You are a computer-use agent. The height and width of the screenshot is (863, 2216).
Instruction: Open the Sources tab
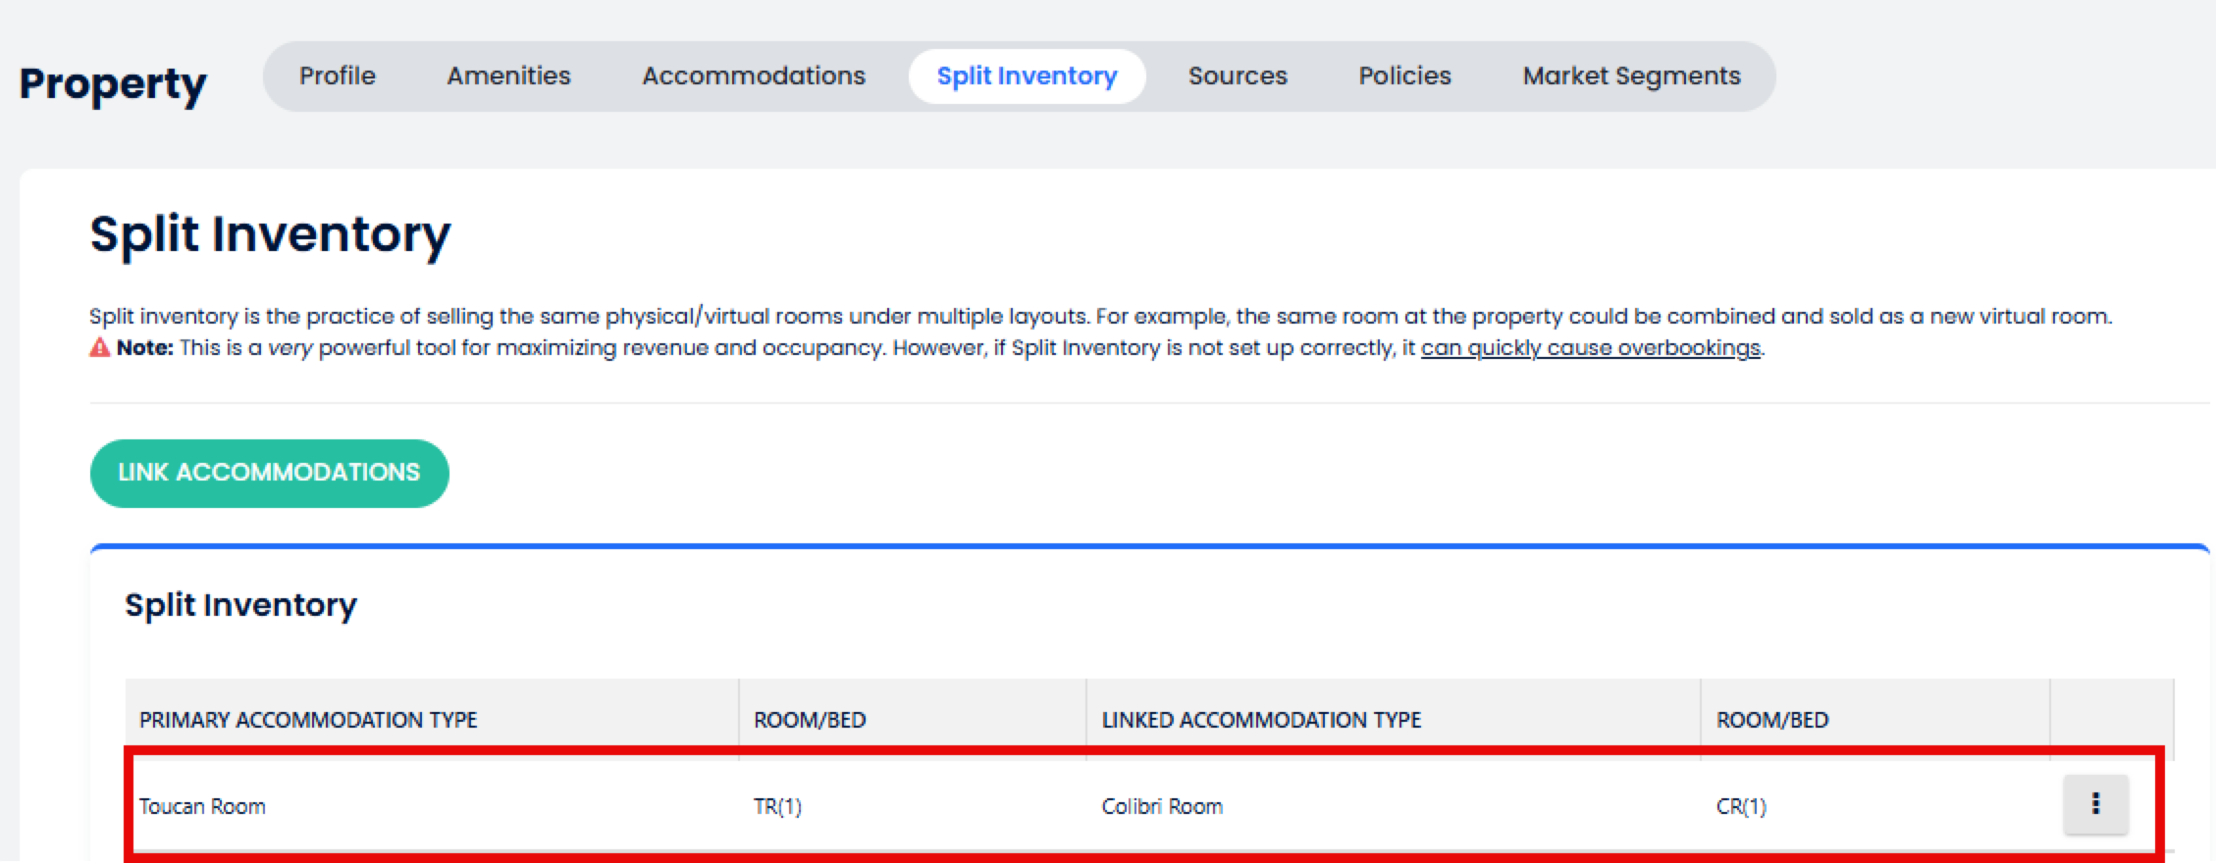click(1237, 76)
